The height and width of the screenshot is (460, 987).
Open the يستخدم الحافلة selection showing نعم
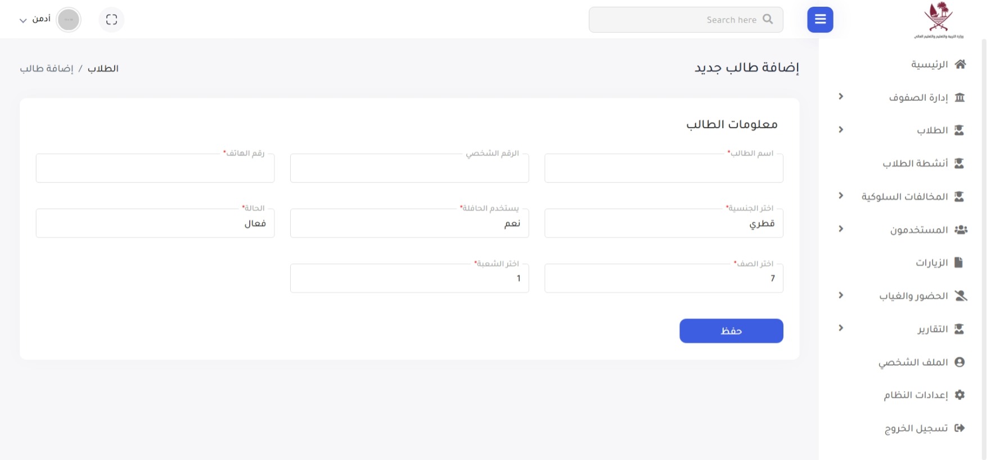pyautogui.click(x=409, y=222)
